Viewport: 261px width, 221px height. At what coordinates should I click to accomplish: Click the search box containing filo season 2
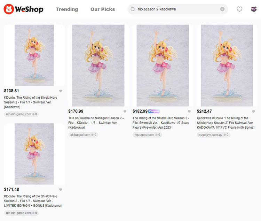[177, 9]
